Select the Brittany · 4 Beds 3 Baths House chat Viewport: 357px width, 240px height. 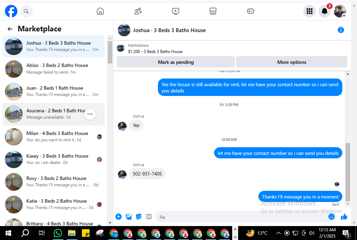point(53,222)
